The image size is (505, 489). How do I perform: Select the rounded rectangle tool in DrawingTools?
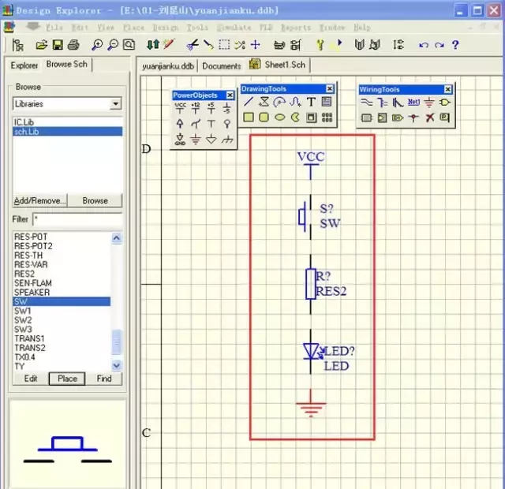pyautogui.click(x=264, y=118)
